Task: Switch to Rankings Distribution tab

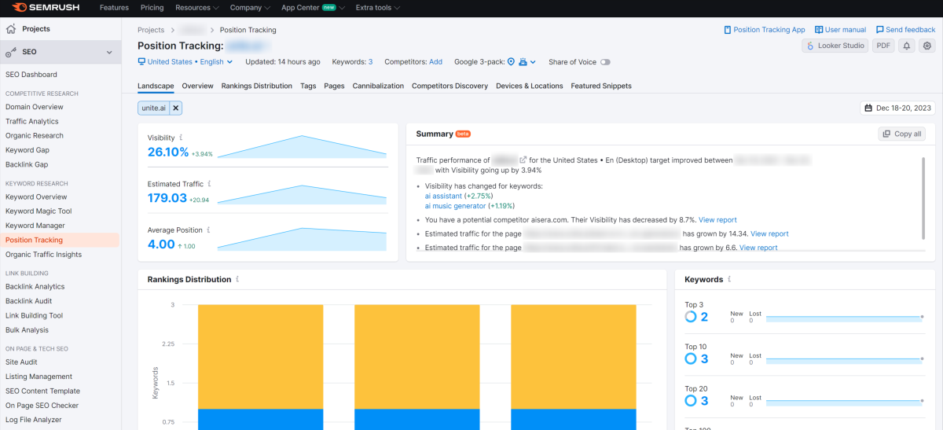Action: coord(256,86)
